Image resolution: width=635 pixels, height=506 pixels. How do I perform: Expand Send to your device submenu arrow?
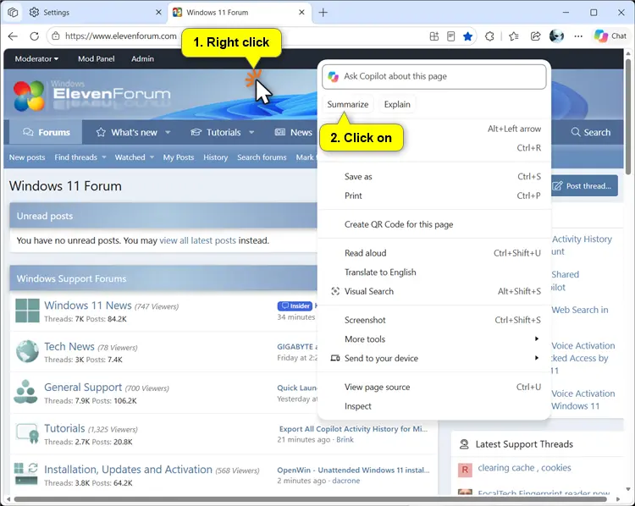[537, 358]
